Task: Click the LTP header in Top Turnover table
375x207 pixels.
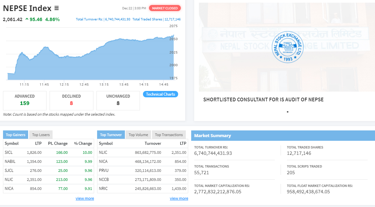Action: point(183,143)
